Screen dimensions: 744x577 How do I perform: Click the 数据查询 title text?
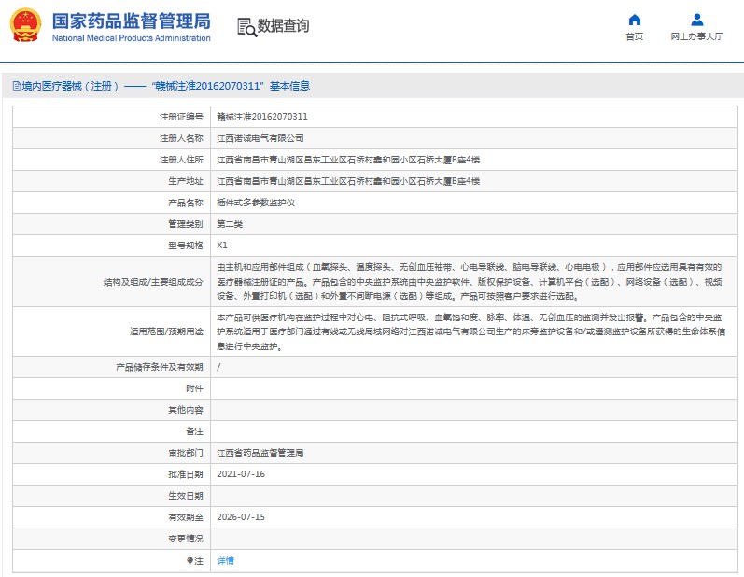click(283, 26)
